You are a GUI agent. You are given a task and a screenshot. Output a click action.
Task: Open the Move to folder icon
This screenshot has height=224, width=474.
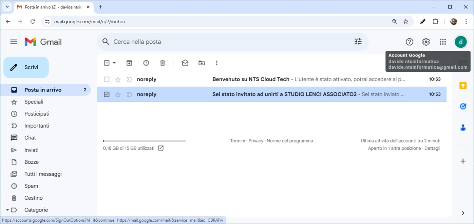pyautogui.click(x=202, y=63)
